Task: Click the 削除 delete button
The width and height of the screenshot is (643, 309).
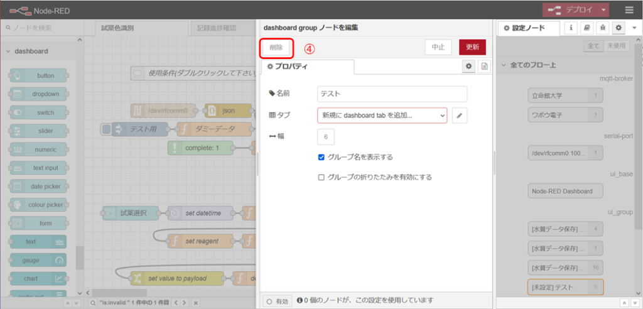Action: 276,48
